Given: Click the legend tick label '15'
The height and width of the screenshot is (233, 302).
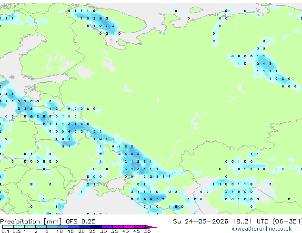Looking at the screenshot, I should 70,231.
